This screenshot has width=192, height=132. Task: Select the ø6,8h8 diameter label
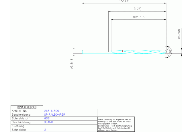(x=179, y=34)
